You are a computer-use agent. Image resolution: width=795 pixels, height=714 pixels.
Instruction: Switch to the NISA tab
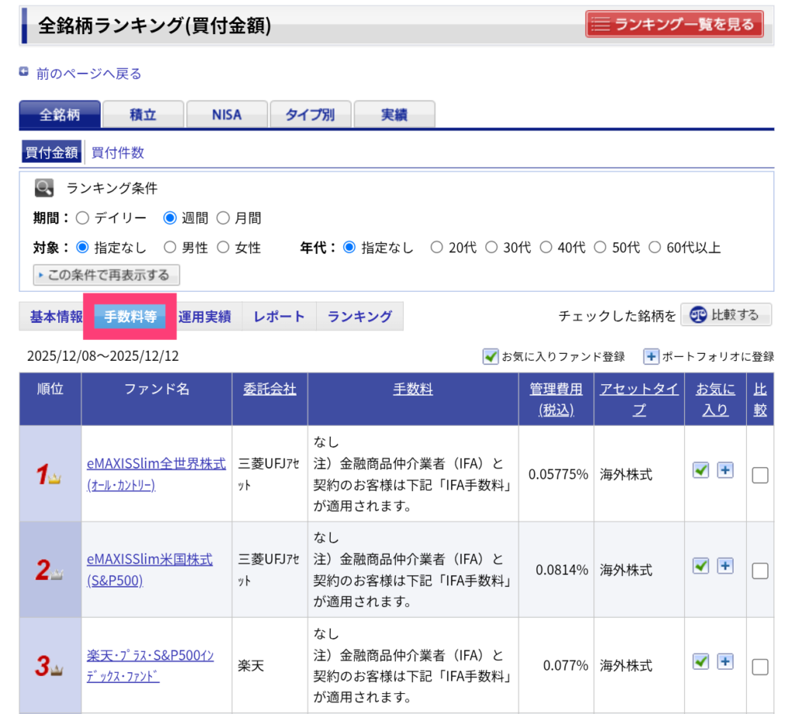tap(227, 115)
